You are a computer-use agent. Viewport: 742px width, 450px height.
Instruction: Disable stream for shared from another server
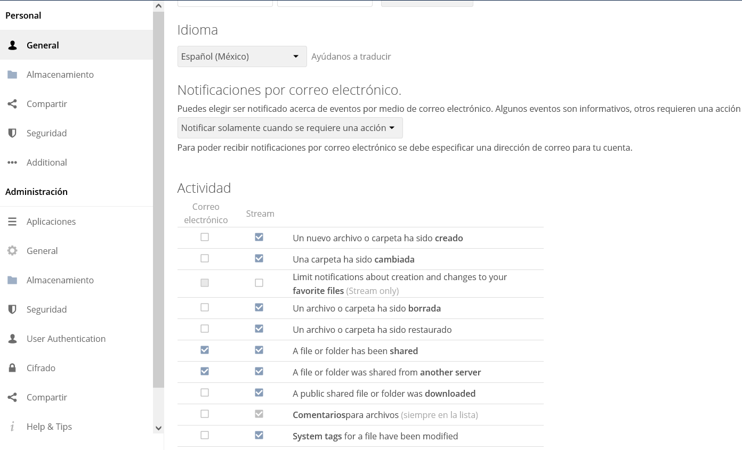point(259,371)
